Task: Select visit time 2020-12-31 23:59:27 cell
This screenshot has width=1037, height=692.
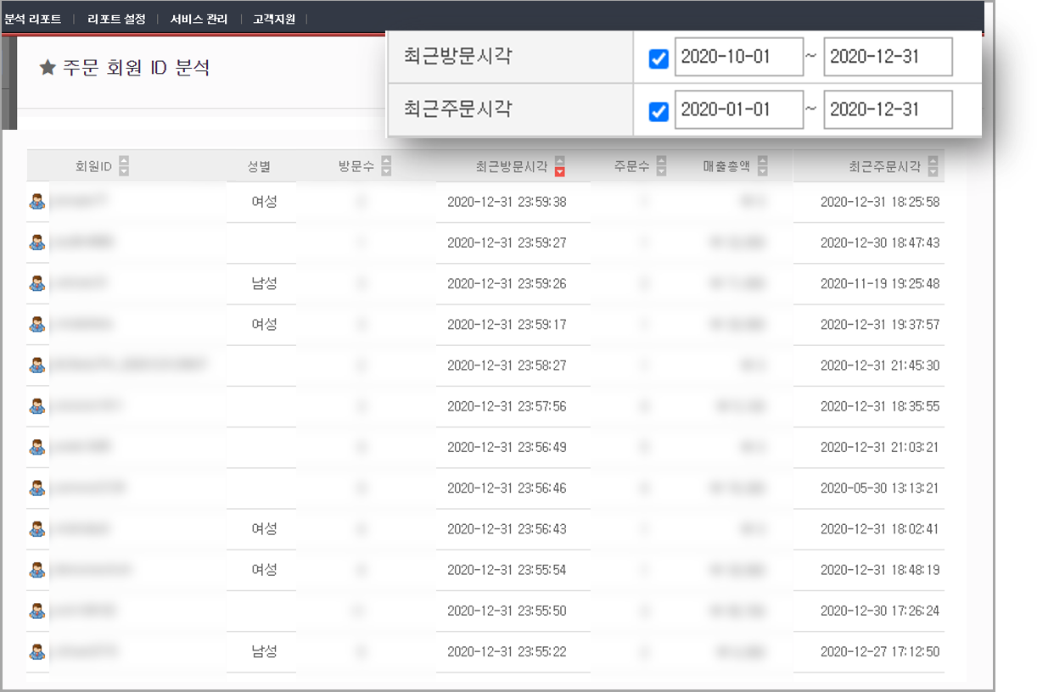Action: (507, 243)
